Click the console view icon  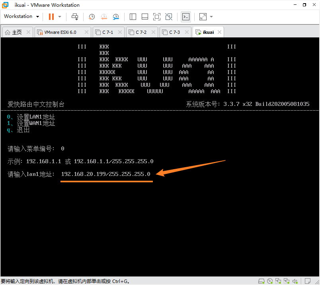coord(185,17)
